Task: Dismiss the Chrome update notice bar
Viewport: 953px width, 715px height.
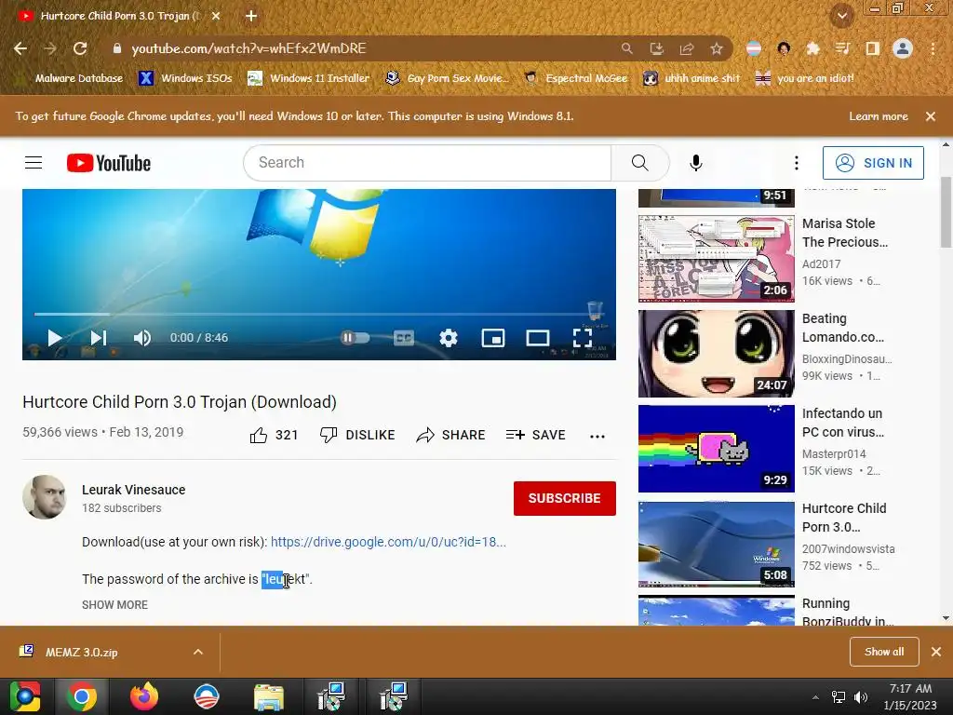Action: 931,116
